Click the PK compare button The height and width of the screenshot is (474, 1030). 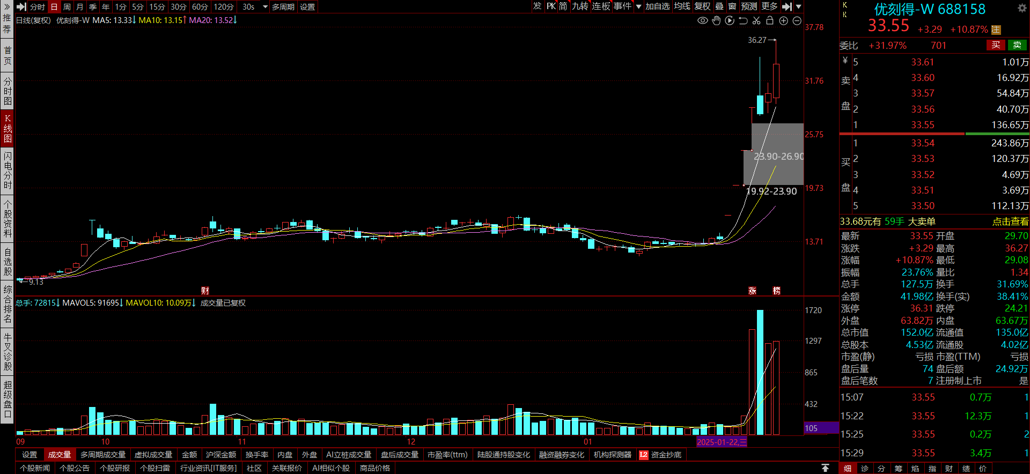551,6
